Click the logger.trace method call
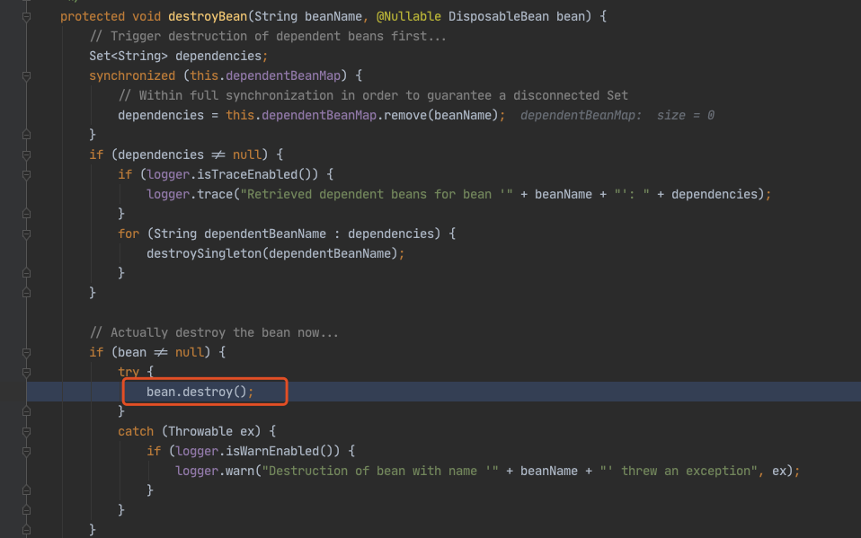This screenshot has height=538, width=861. click(190, 194)
